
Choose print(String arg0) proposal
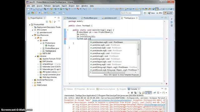113,64
